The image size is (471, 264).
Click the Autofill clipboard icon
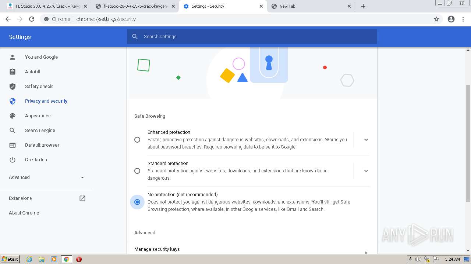(x=13, y=72)
